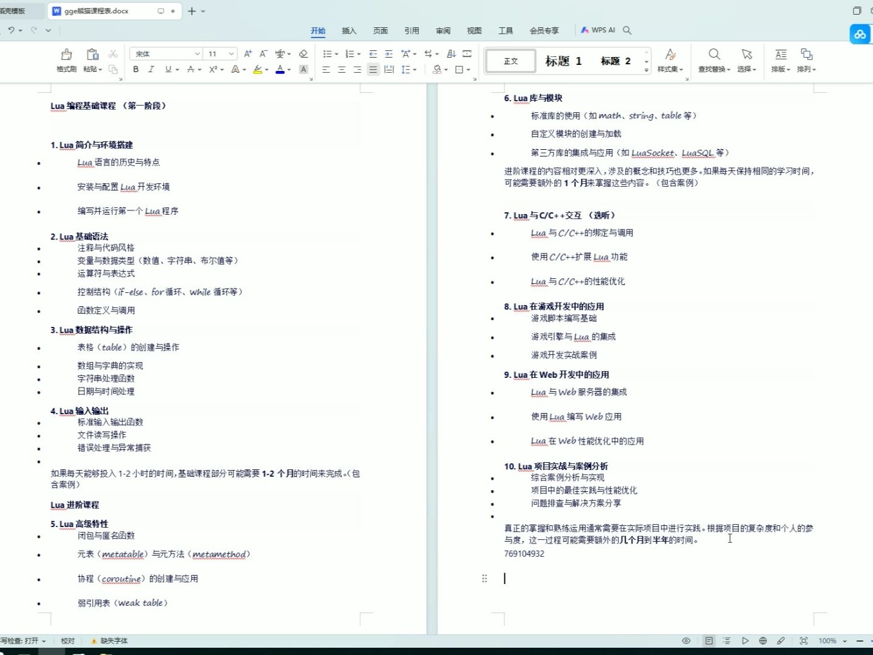This screenshot has width=873, height=655.
Task: Decrease font size with A- icon
Action: [x=263, y=54]
